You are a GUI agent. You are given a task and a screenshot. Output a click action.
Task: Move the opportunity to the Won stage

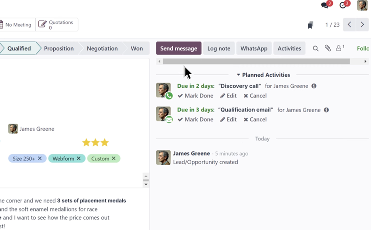tap(137, 48)
